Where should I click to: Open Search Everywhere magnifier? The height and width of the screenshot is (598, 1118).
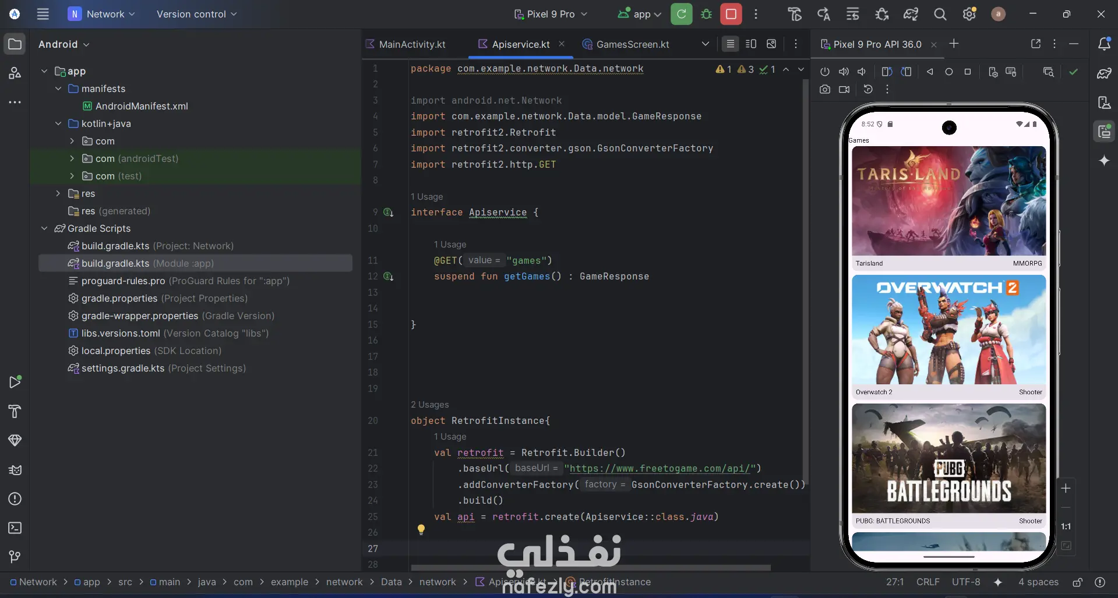(x=940, y=14)
